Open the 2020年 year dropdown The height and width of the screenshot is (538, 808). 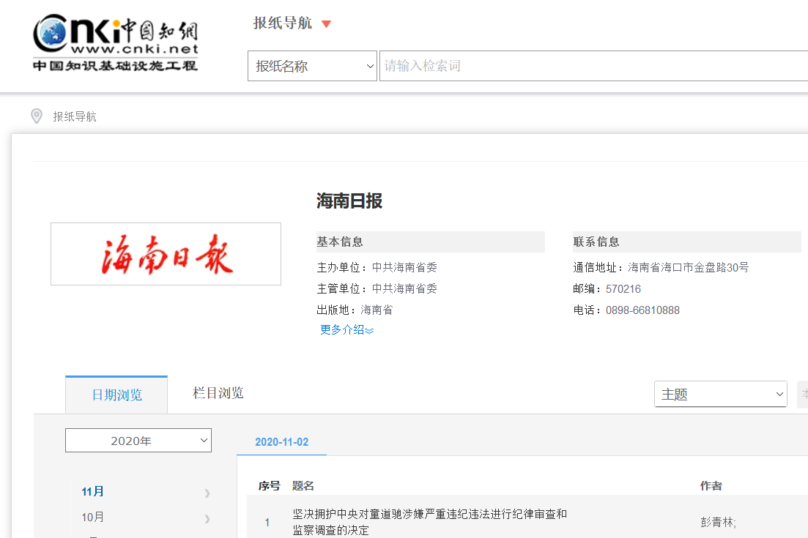click(138, 441)
